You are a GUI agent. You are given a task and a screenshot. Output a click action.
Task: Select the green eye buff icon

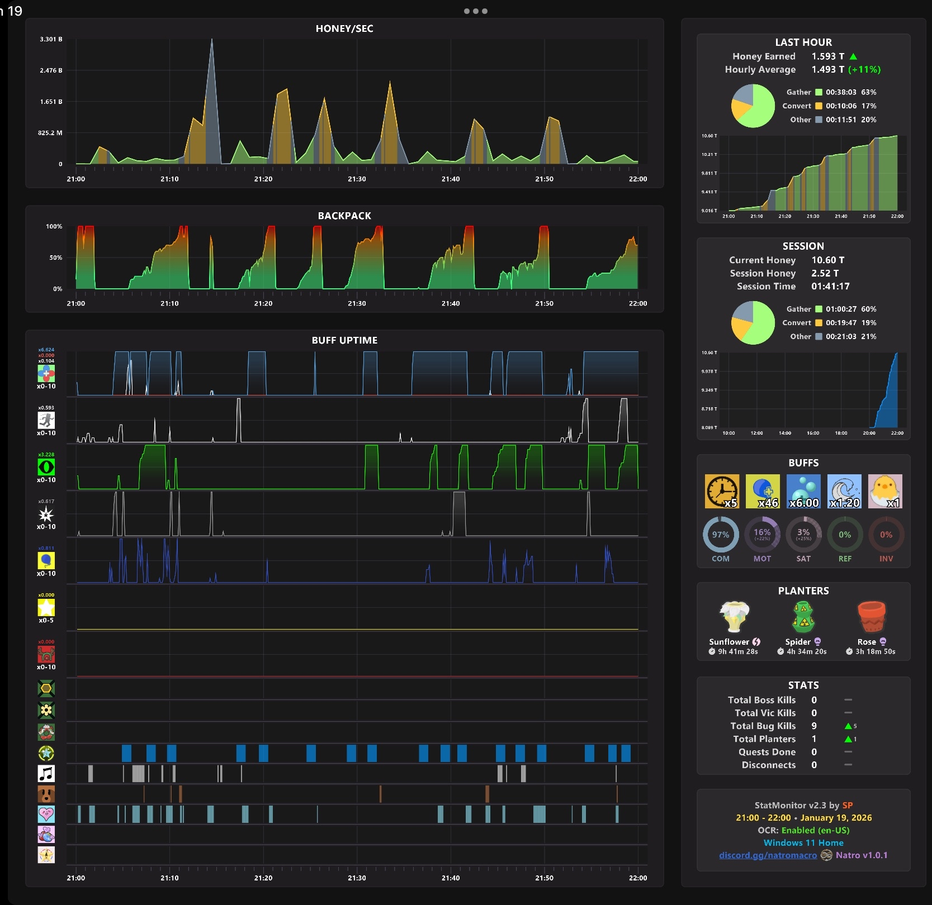(46, 467)
